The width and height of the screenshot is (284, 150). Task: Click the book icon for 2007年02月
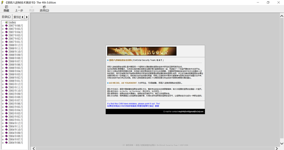tap(6, 39)
